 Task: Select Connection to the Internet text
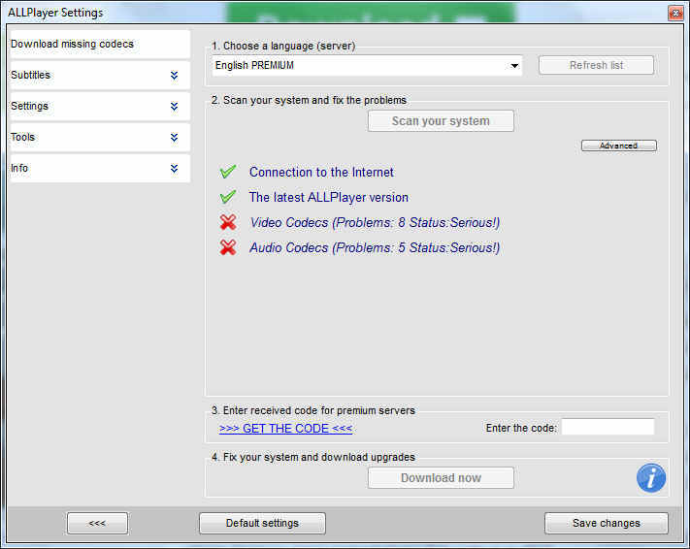(x=321, y=172)
